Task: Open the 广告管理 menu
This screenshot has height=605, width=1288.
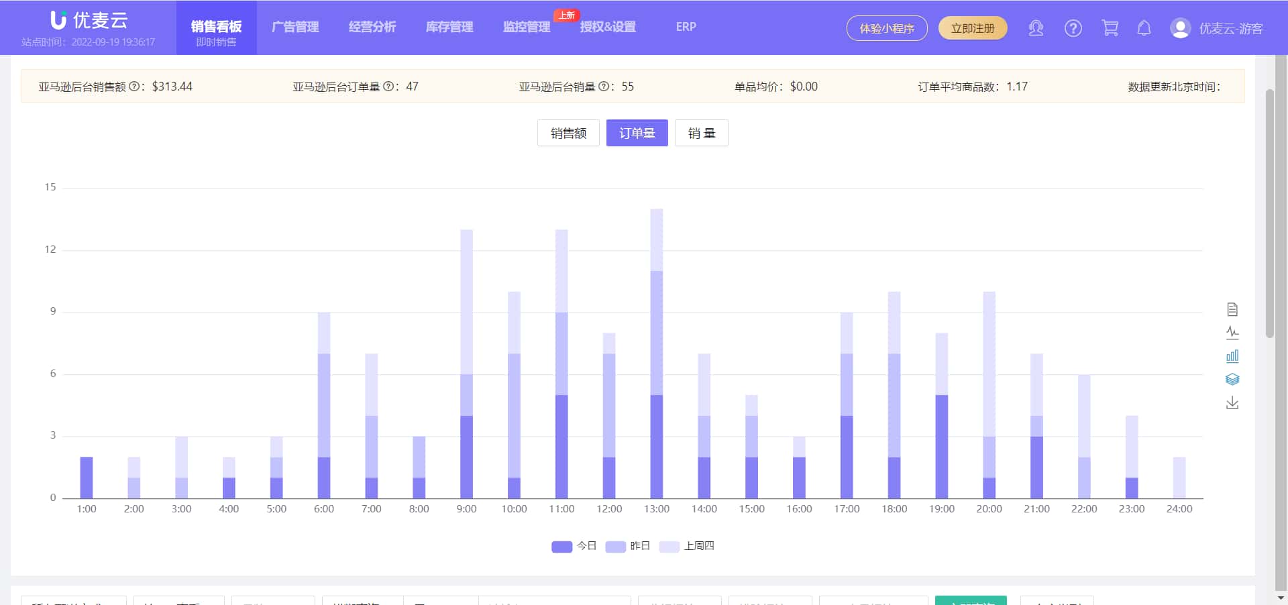Action: point(295,27)
